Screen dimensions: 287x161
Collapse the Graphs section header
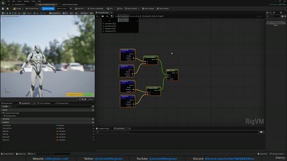(x=2, y=110)
